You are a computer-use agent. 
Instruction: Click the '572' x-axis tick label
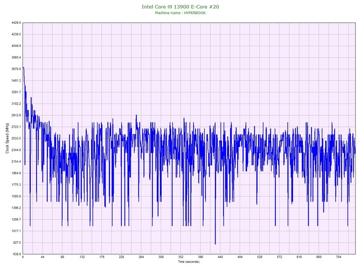pos(280,257)
